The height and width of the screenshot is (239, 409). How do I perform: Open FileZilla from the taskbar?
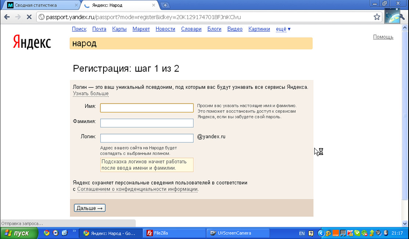[174, 233]
